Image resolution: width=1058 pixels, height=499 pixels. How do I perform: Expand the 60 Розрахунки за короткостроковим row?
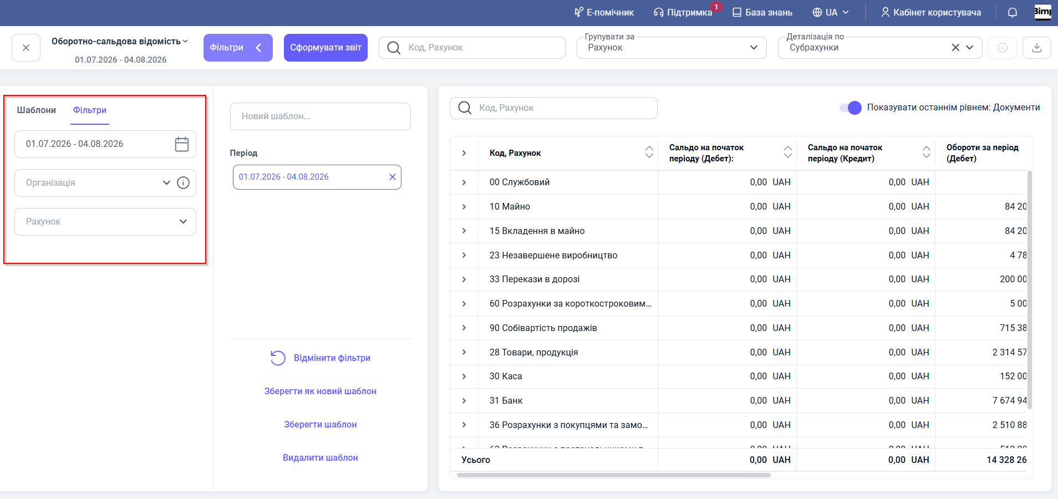[464, 304]
